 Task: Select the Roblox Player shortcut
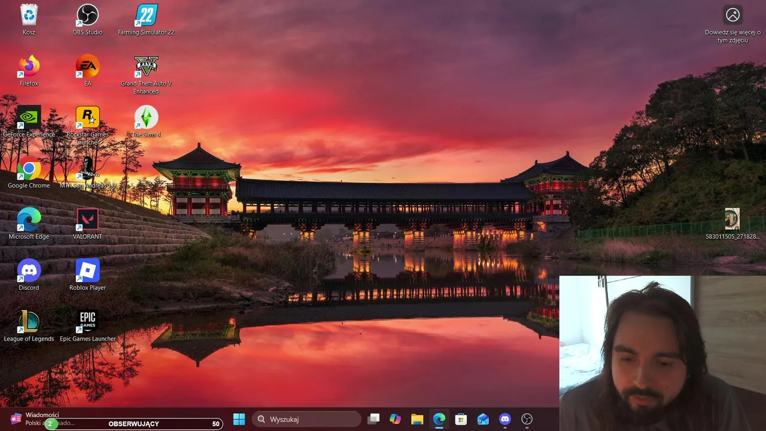[x=87, y=275]
